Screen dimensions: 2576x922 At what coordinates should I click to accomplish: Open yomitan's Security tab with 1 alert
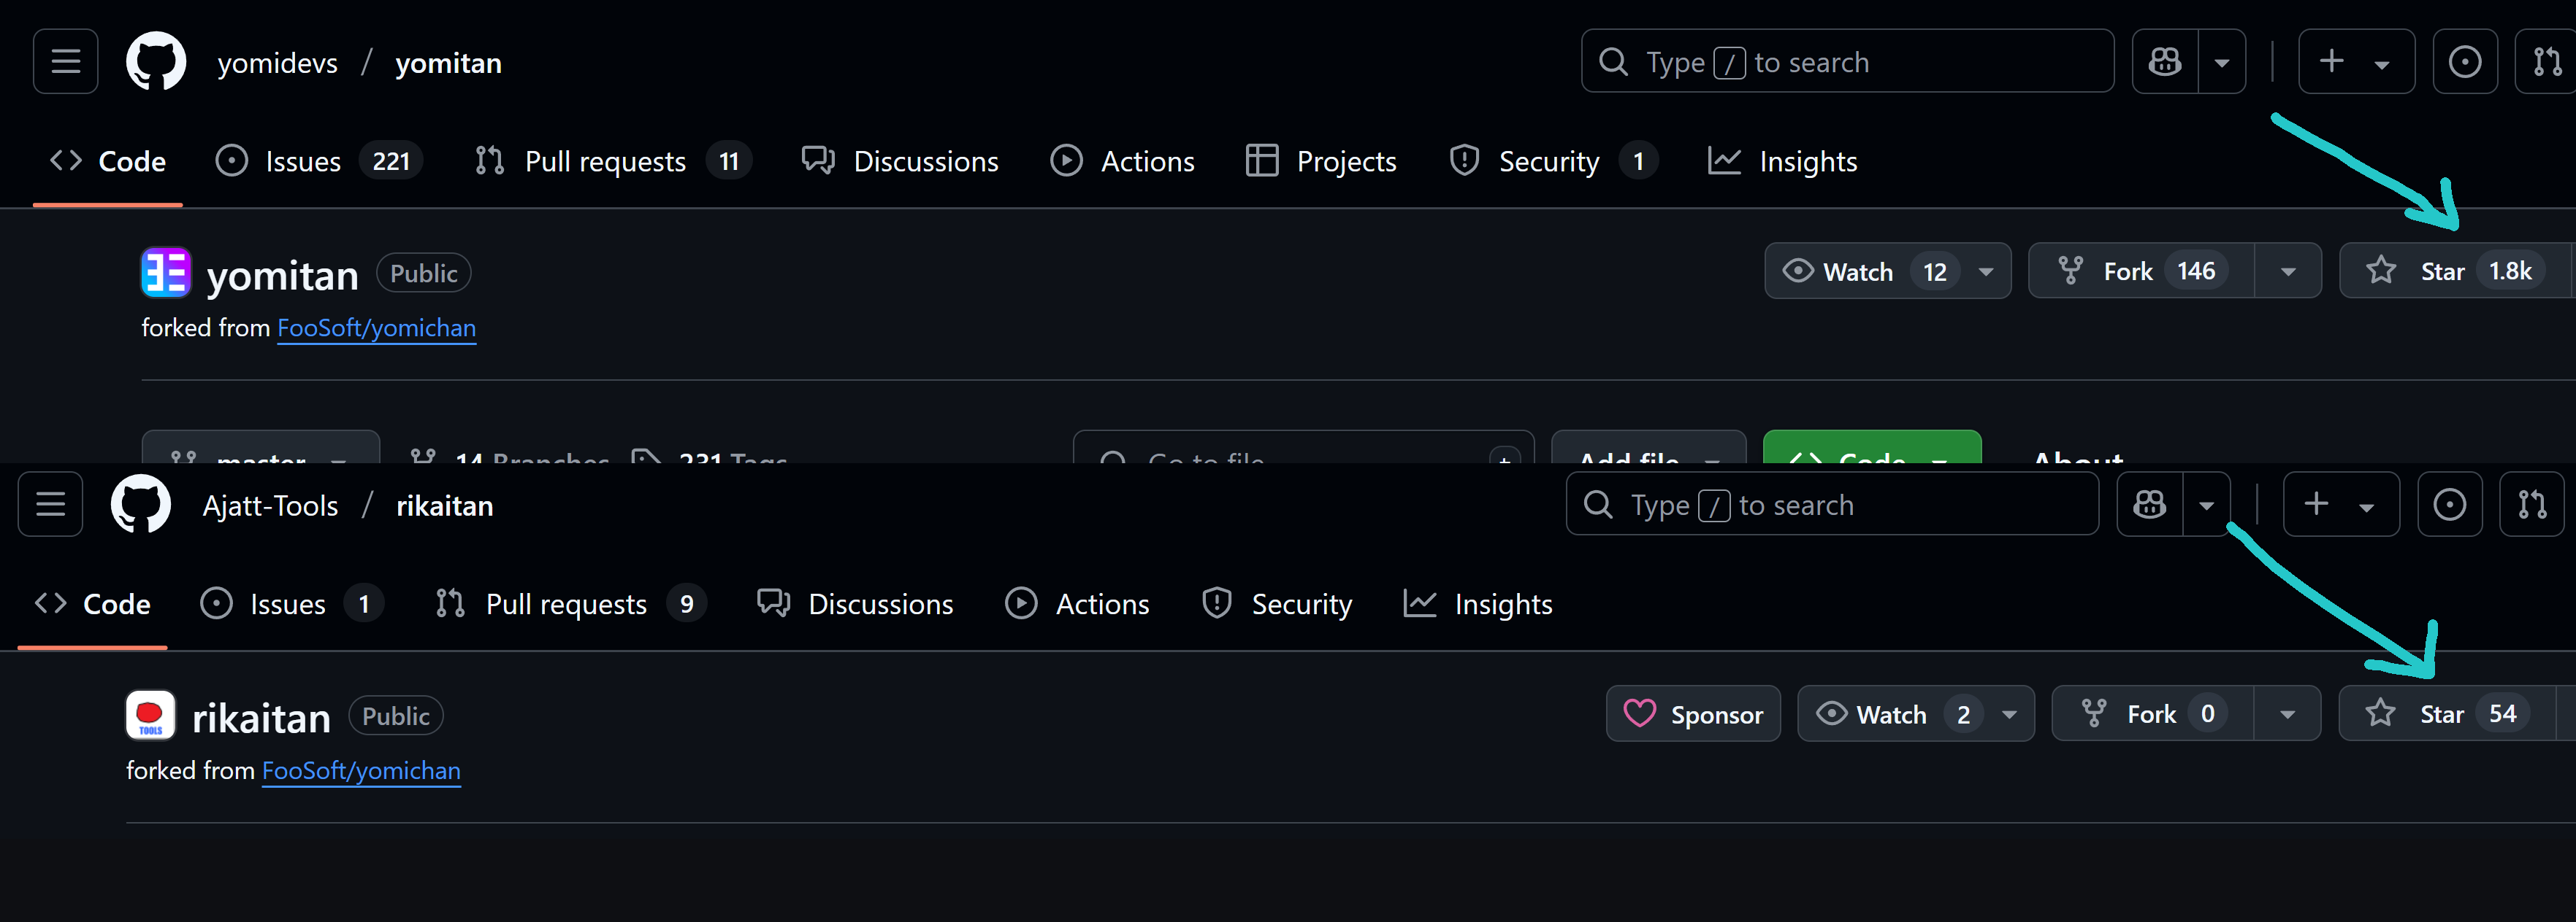pos(1553,160)
